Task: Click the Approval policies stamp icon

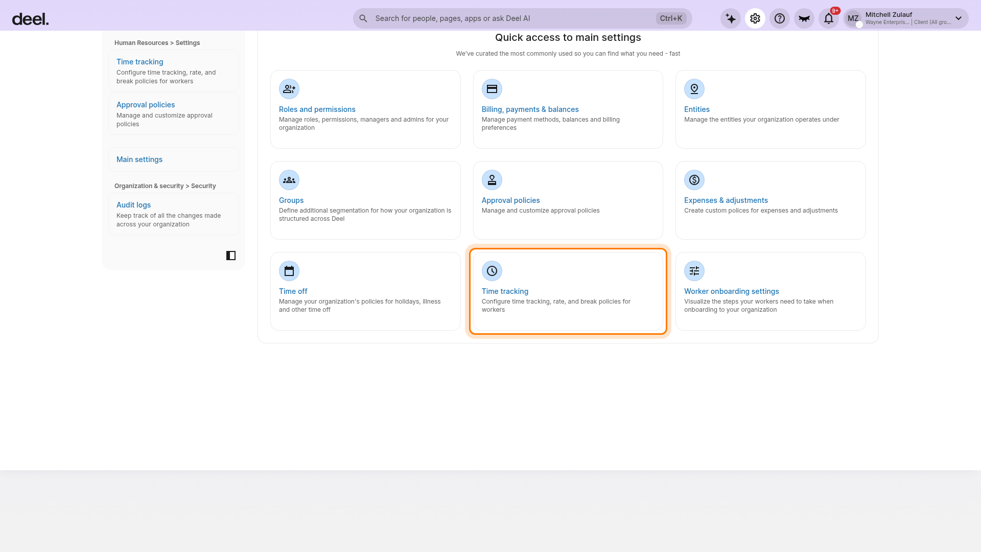Action: (492, 180)
